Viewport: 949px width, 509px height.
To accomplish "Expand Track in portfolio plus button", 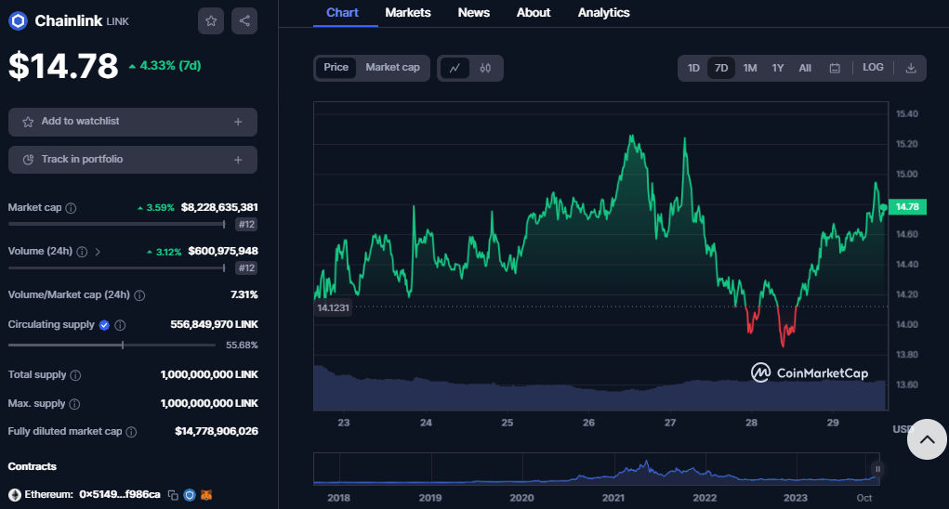I will 238,160.
